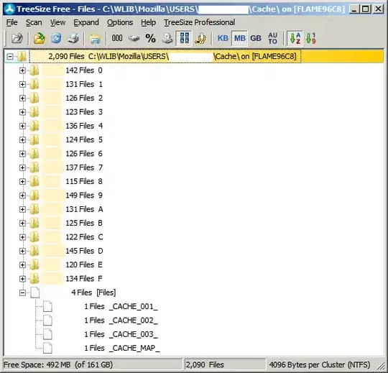Open the Help menu

149,22
